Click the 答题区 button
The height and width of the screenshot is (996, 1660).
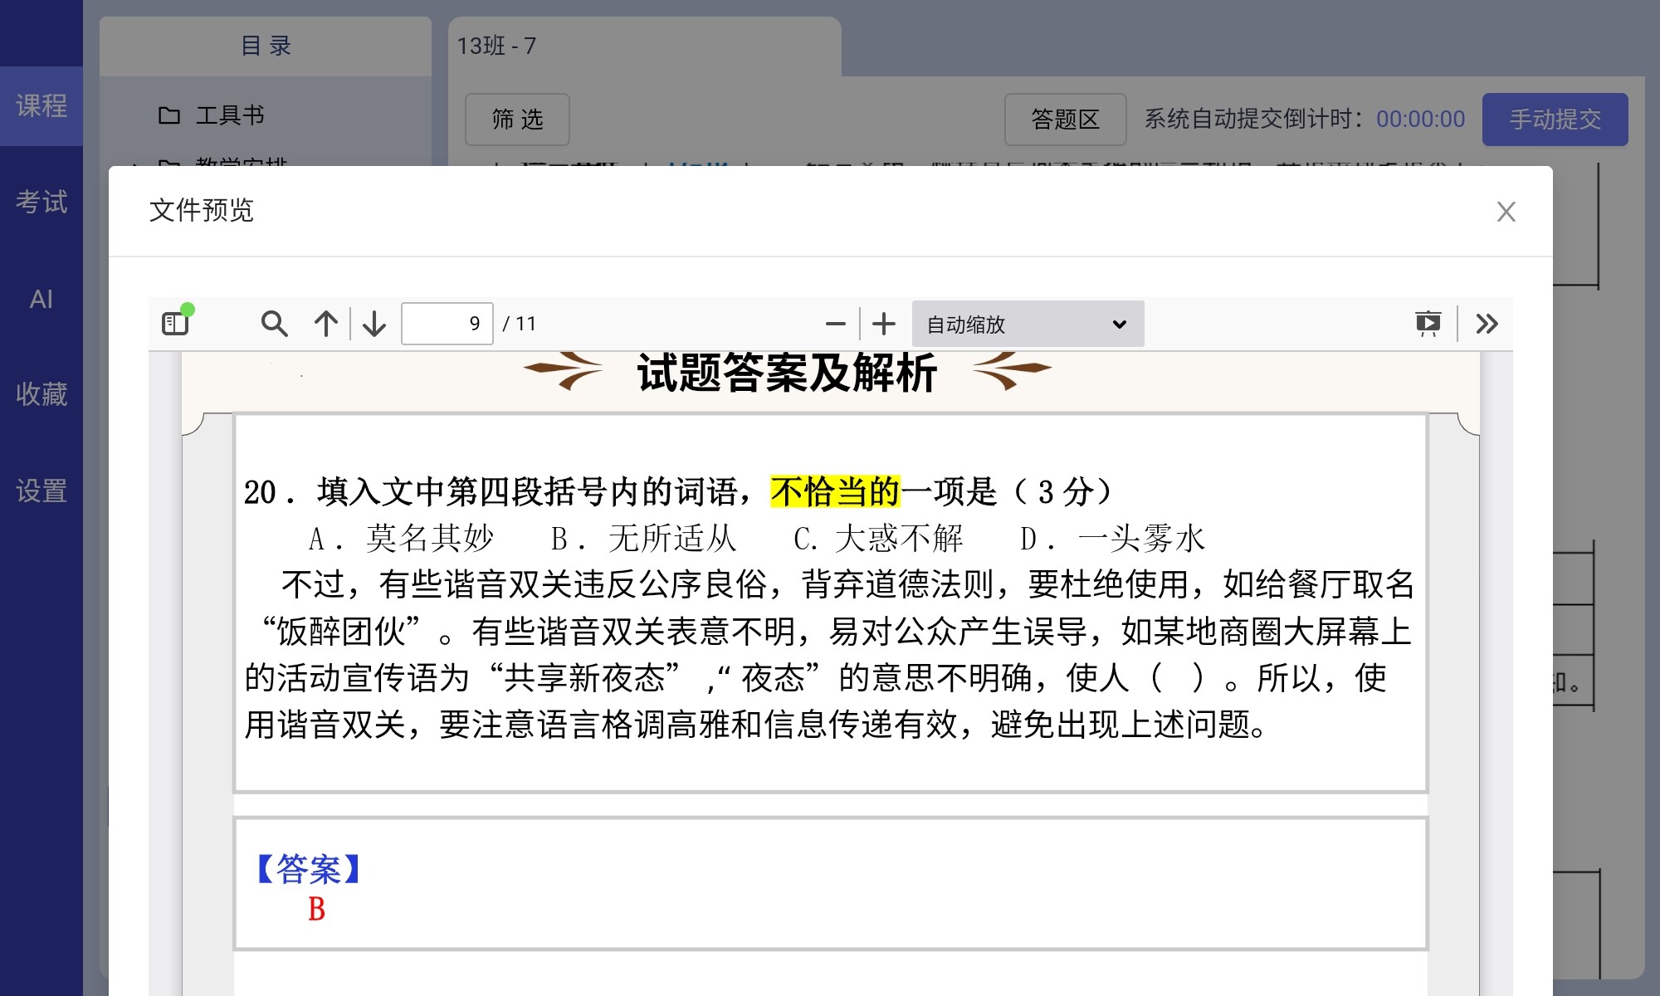point(1065,120)
